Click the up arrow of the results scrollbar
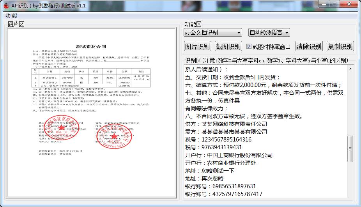This screenshot has width=361, height=207. pyautogui.click(x=350, y=68)
